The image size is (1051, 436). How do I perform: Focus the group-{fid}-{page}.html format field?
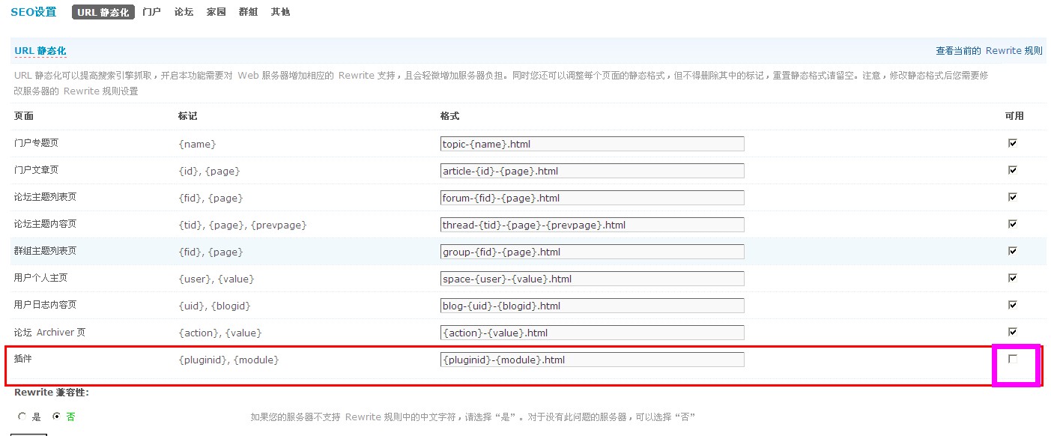coord(593,252)
